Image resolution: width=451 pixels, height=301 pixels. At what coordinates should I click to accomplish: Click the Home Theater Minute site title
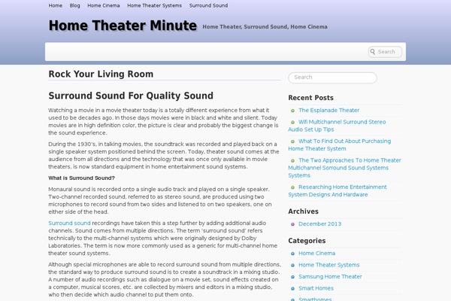click(123, 26)
